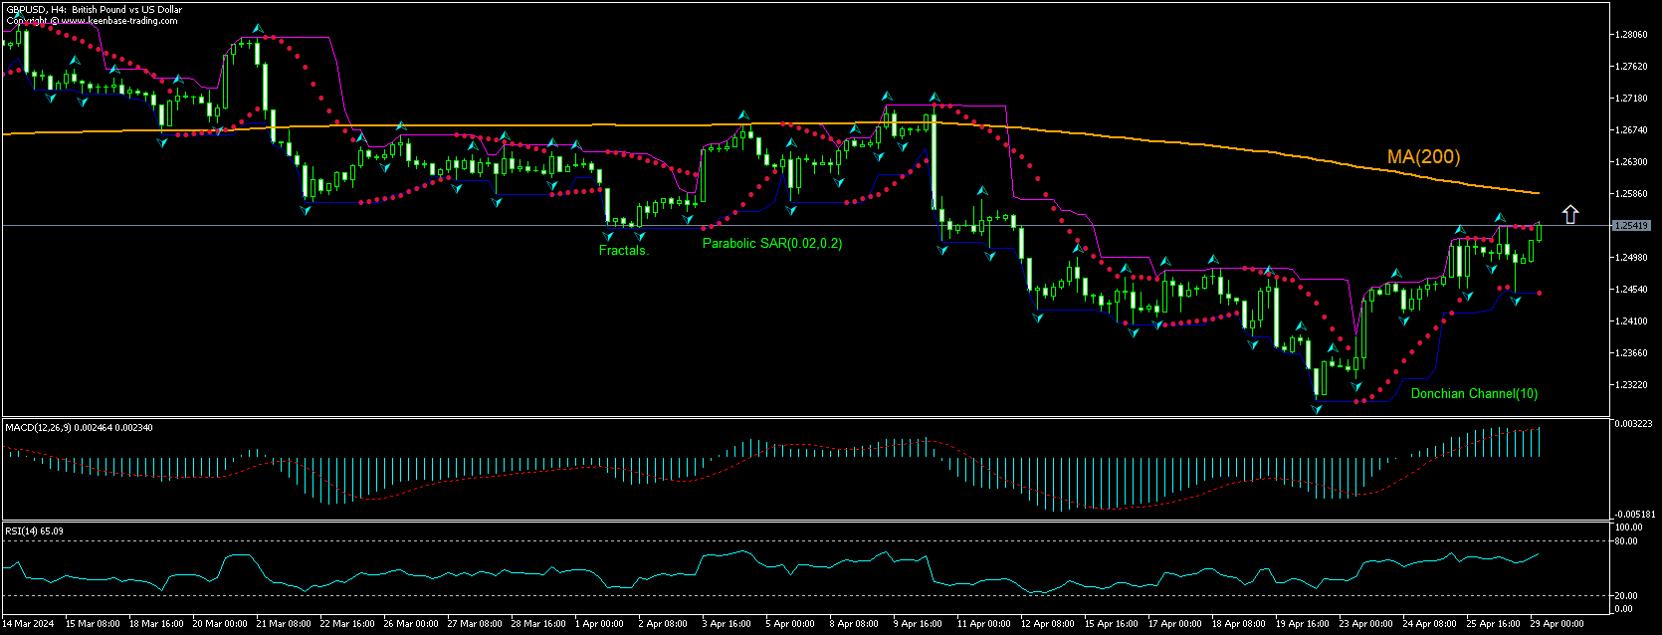Viewport: 1662px width, 635px height.
Task: Click price level 1.26300 on axis
Action: point(1632,162)
